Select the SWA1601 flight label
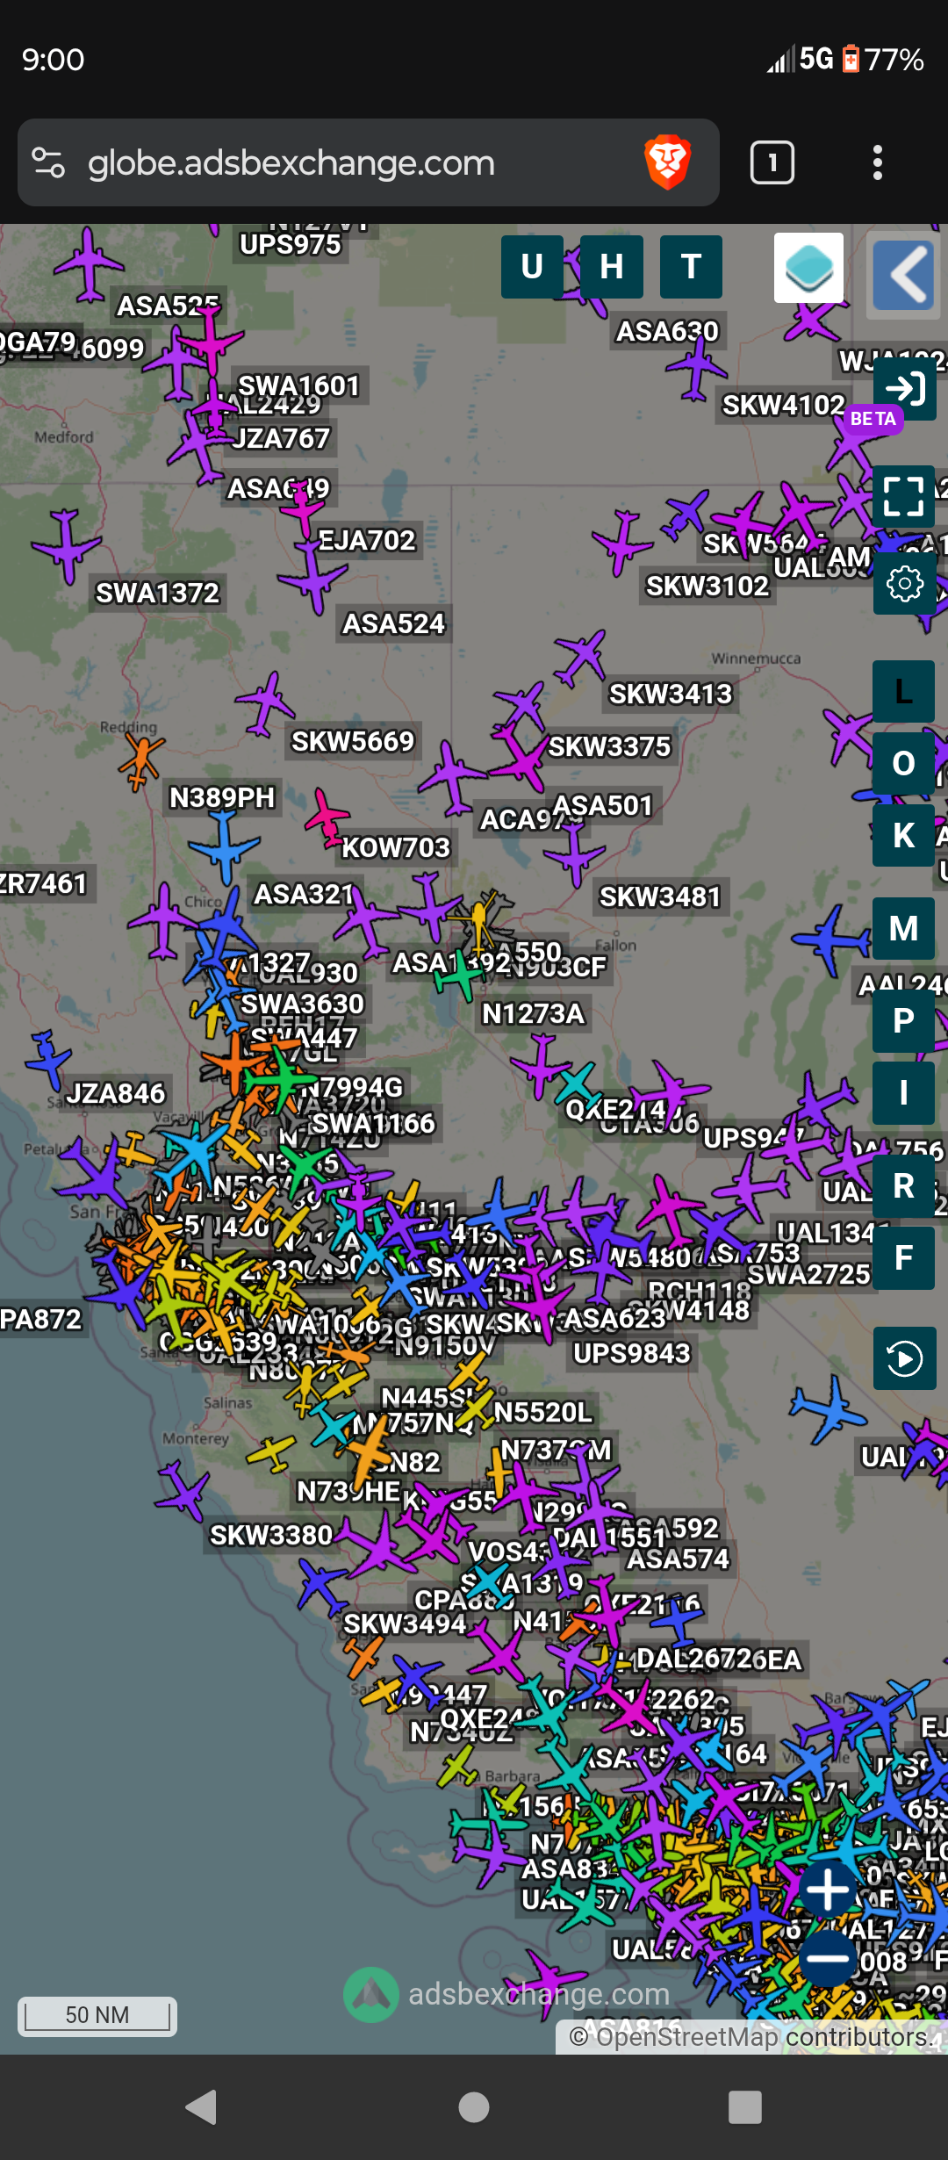The image size is (948, 2160). (x=299, y=385)
